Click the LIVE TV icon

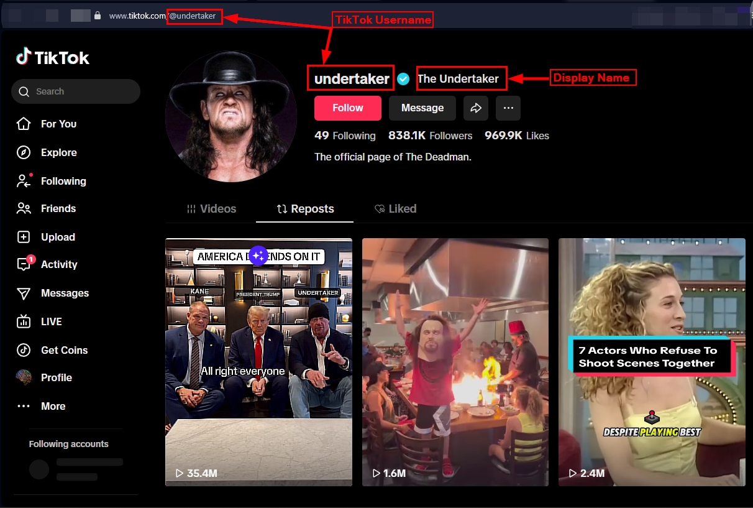24,321
